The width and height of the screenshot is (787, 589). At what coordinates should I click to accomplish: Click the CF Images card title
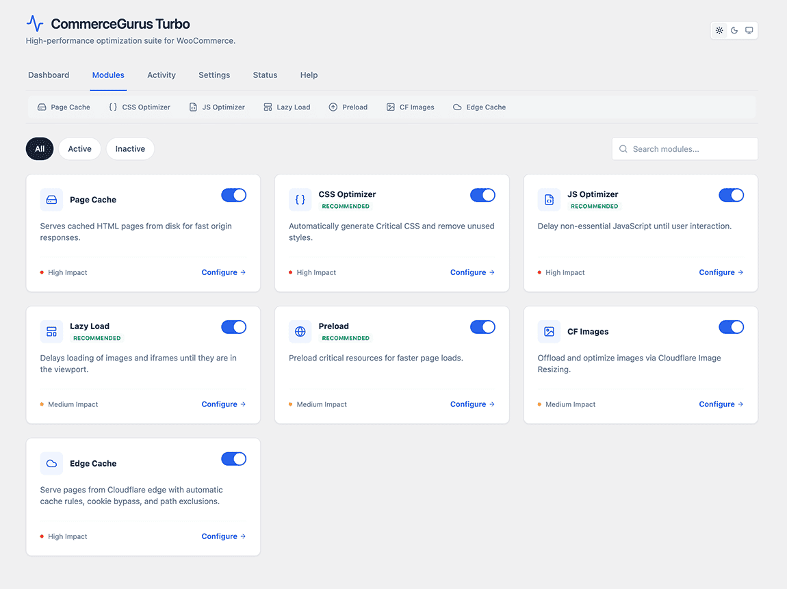tap(589, 332)
